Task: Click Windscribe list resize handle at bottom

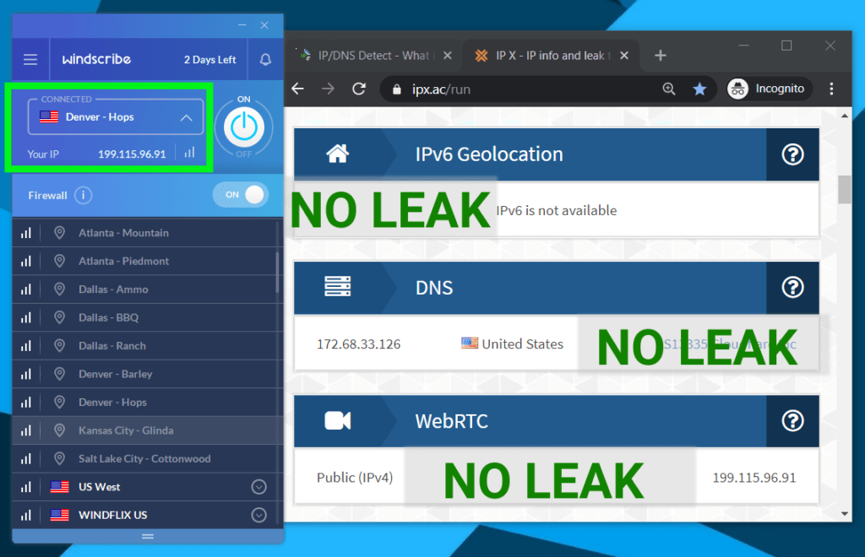Action: (x=148, y=536)
